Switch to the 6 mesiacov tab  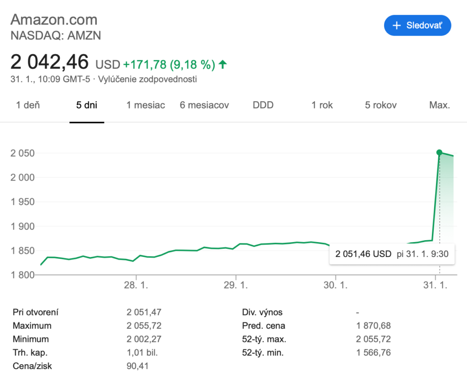tap(204, 105)
